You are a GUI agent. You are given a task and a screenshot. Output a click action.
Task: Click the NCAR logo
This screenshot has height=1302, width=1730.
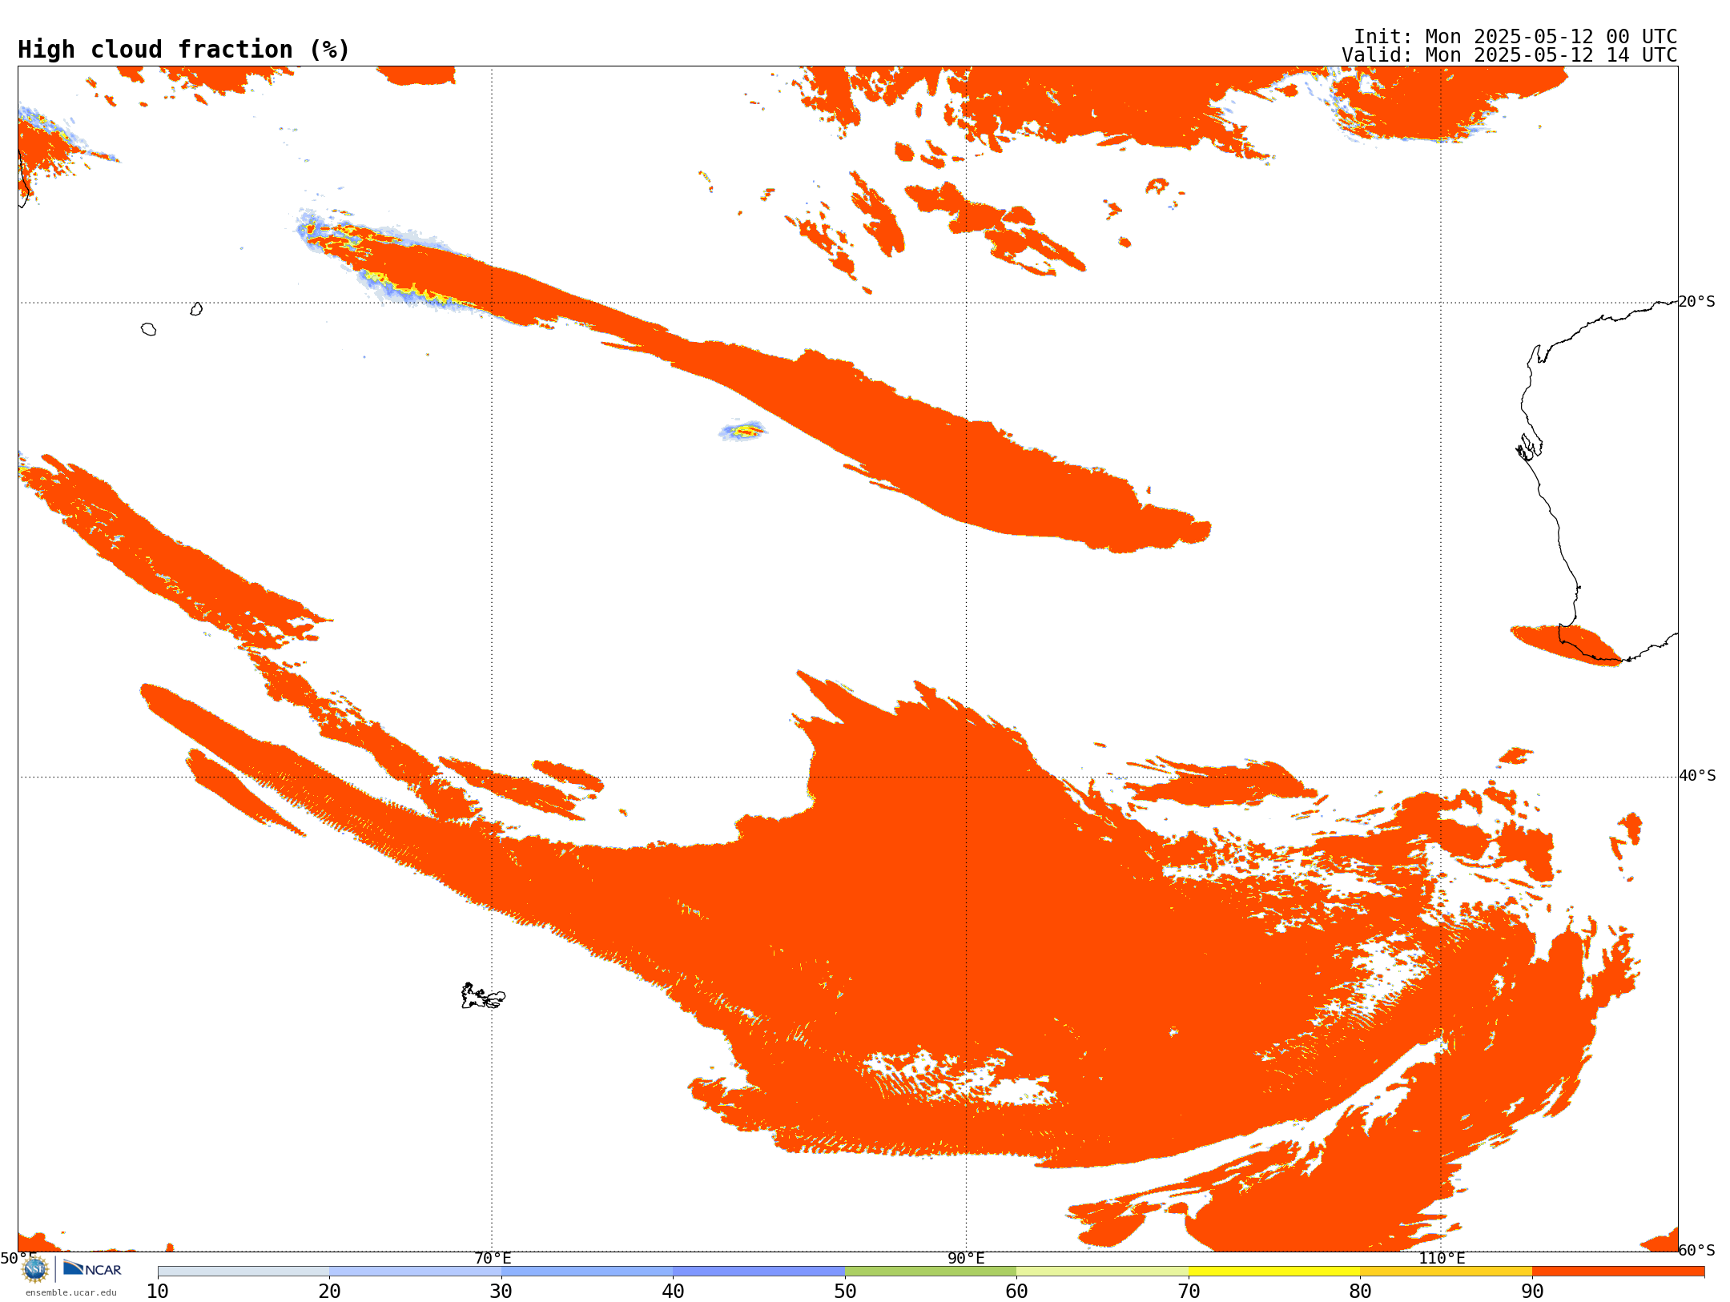click(92, 1268)
